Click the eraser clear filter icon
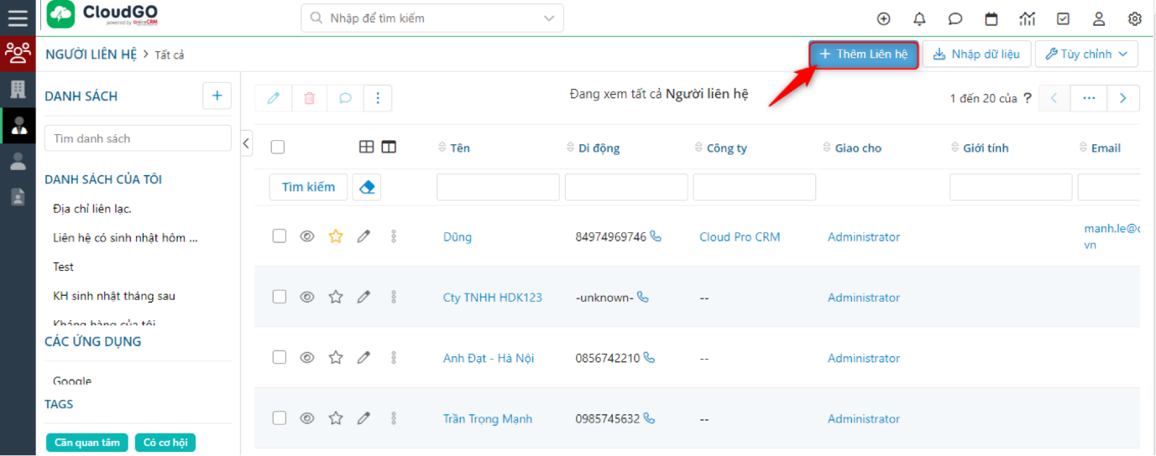Viewport: 1156px width, 456px height. tap(367, 188)
